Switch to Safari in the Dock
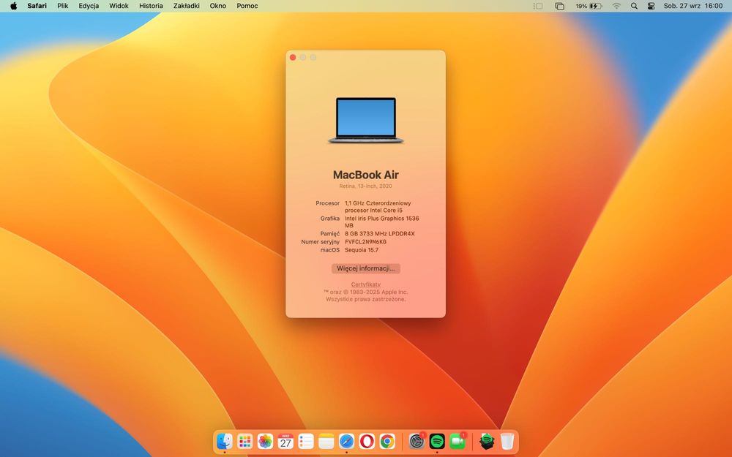The image size is (732, 457). [x=346, y=441]
